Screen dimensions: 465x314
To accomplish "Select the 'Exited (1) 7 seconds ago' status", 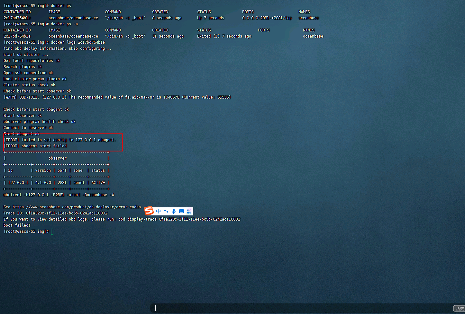I will coord(224,36).
